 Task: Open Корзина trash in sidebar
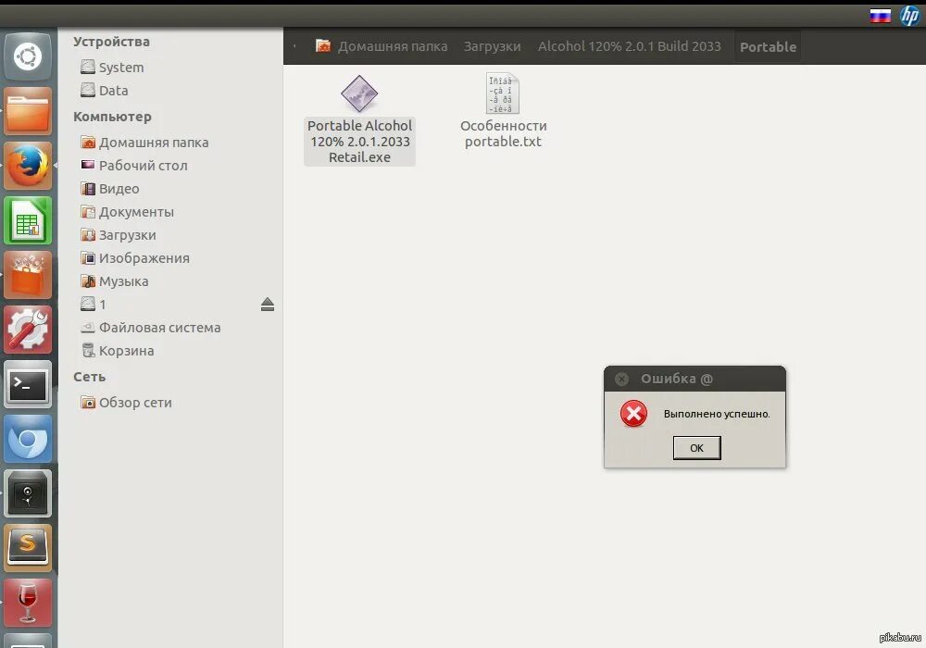tap(117, 351)
